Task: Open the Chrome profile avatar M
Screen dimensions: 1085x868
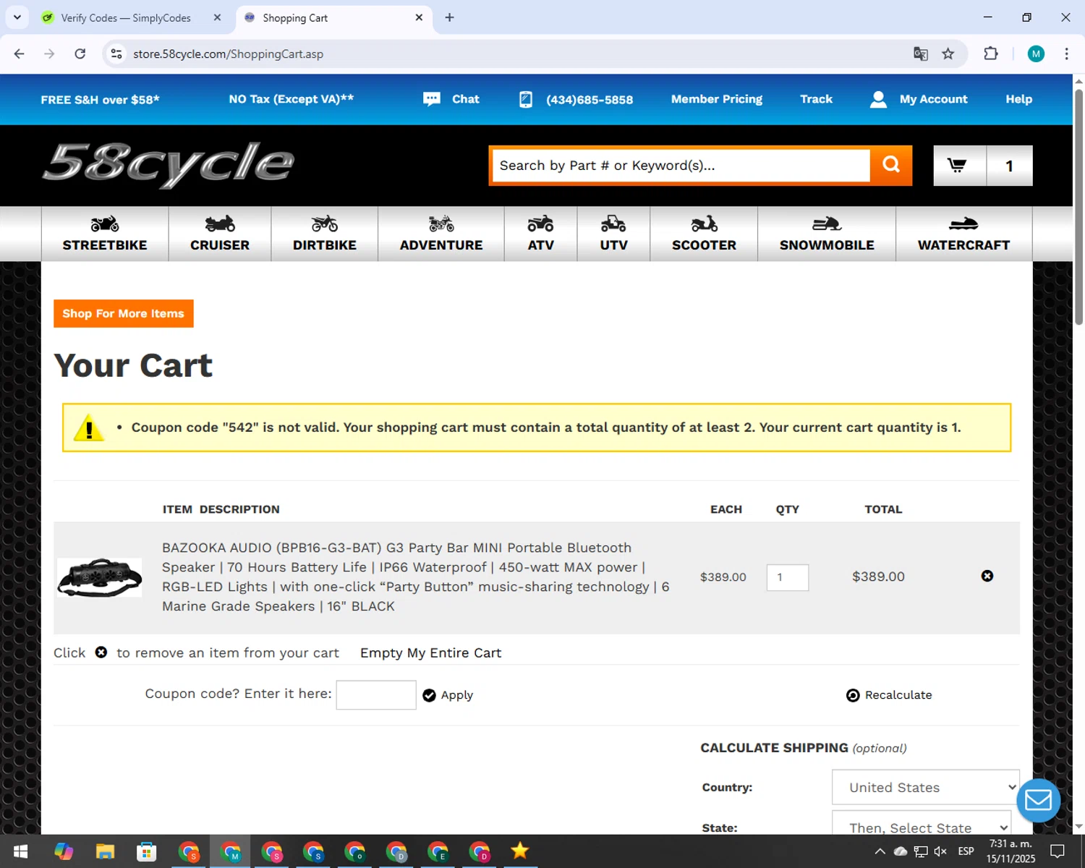Action: pos(1036,54)
